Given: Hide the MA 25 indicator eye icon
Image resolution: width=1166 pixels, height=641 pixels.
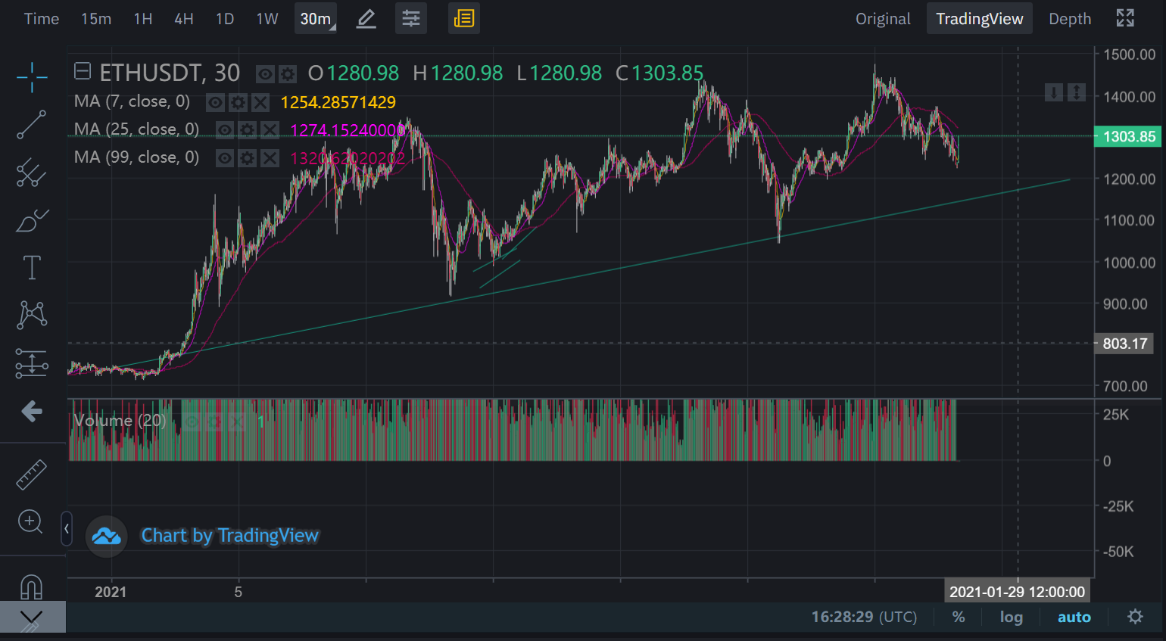Looking at the screenshot, I should pyautogui.click(x=225, y=130).
